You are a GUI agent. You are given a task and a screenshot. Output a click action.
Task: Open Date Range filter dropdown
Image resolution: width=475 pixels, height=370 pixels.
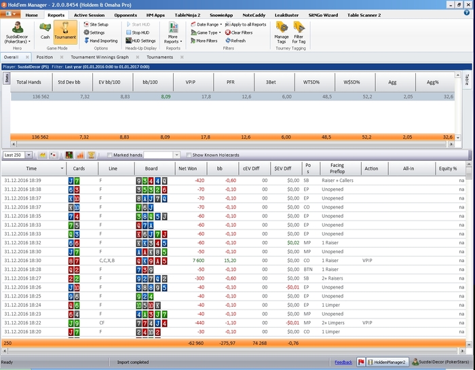click(x=206, y=24)
